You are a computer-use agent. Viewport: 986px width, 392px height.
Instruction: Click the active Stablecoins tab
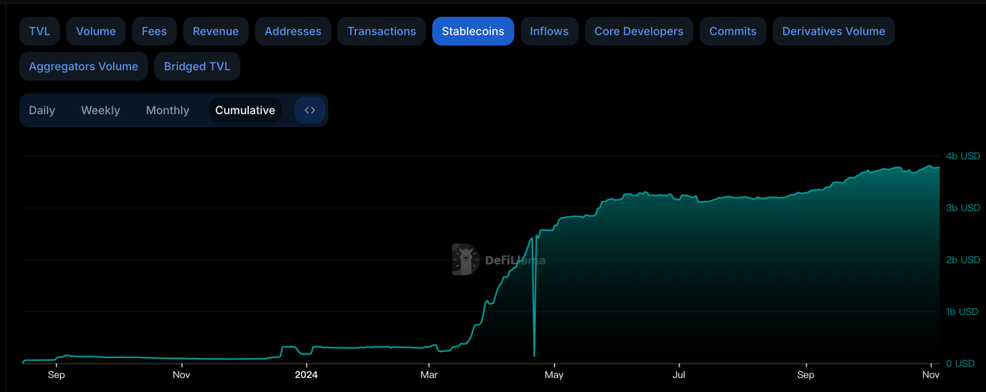point(473,32)
